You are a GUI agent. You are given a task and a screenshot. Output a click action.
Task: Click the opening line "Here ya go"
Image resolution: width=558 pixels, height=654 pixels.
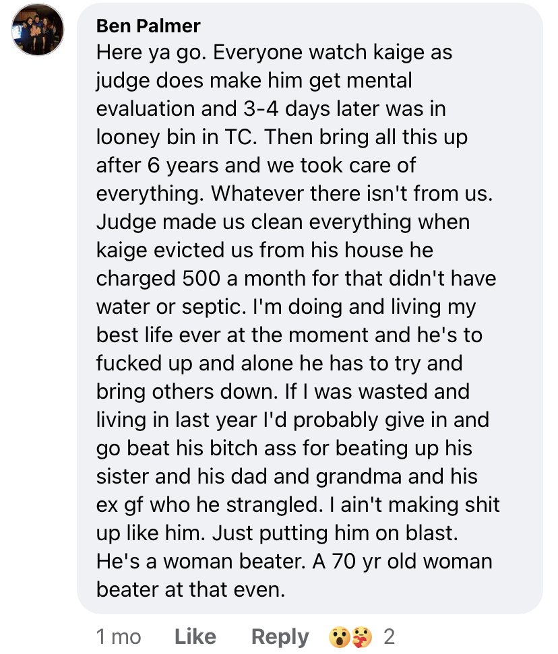tap(151, 53)
